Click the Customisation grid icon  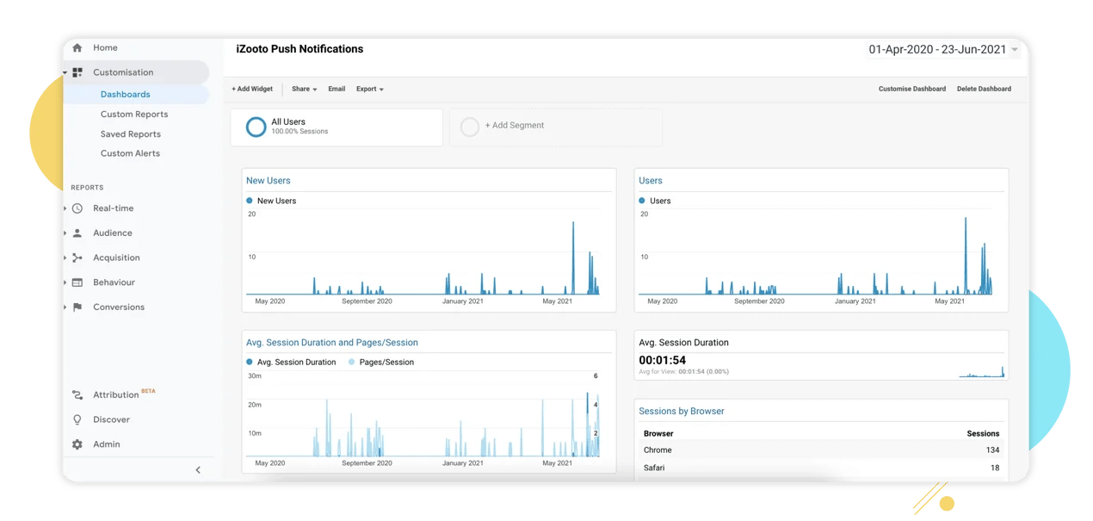click(77, 72)
